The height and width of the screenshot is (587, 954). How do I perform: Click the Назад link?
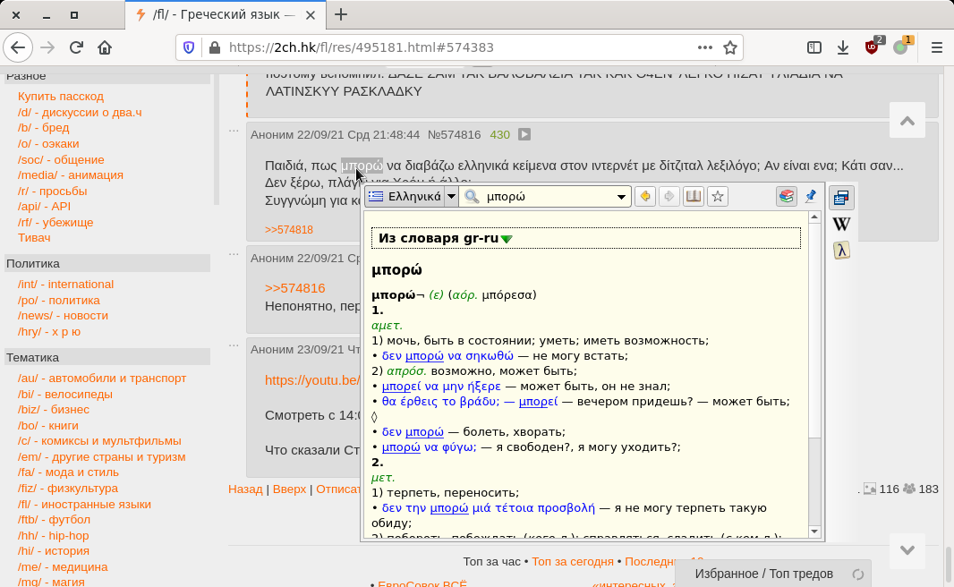point(245,489)
